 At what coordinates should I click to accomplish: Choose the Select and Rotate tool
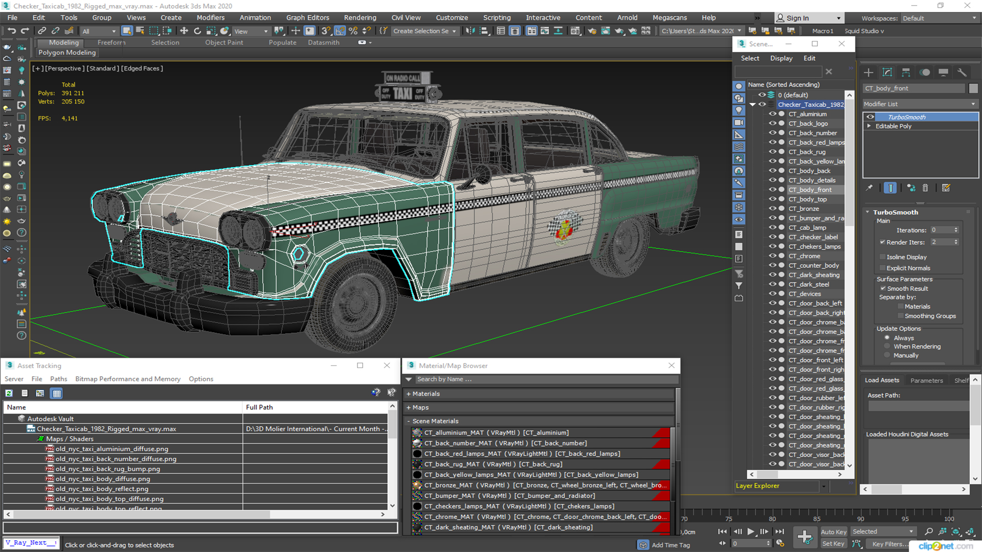(197, 31)
